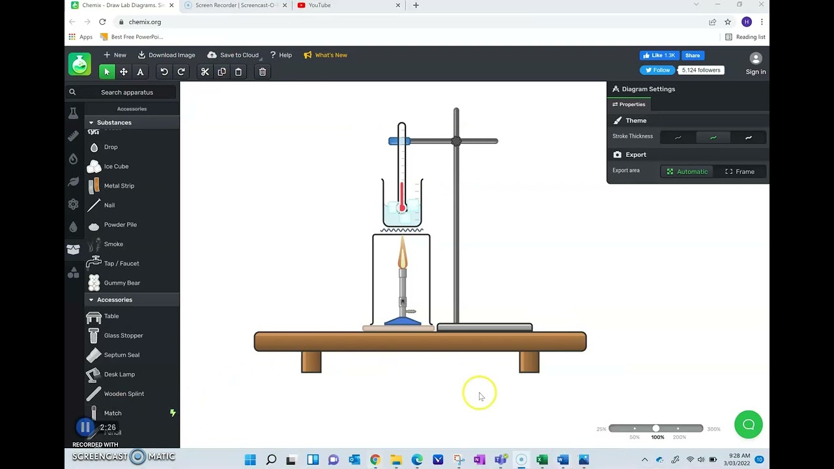Bookmark this page with the star icon
The width and height of the screenshot is (834, 469).
[x=728, y=21]
